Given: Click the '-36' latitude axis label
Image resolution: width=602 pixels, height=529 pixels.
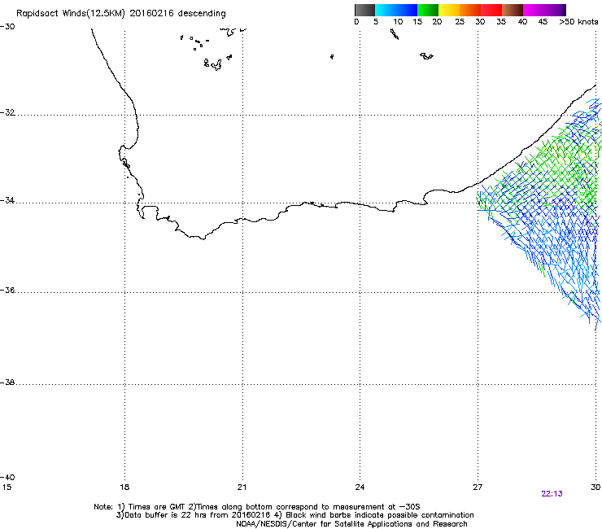Looking at the screenshot, I should (x=7, y=290).
